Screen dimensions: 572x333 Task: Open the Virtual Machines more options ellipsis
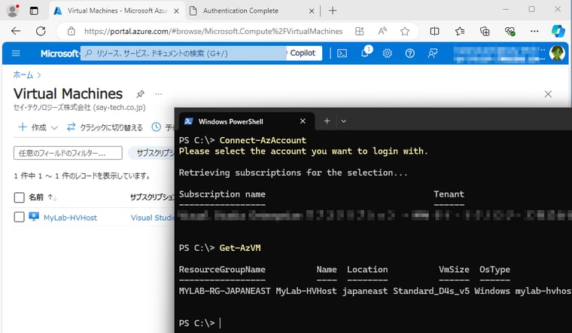158,94
